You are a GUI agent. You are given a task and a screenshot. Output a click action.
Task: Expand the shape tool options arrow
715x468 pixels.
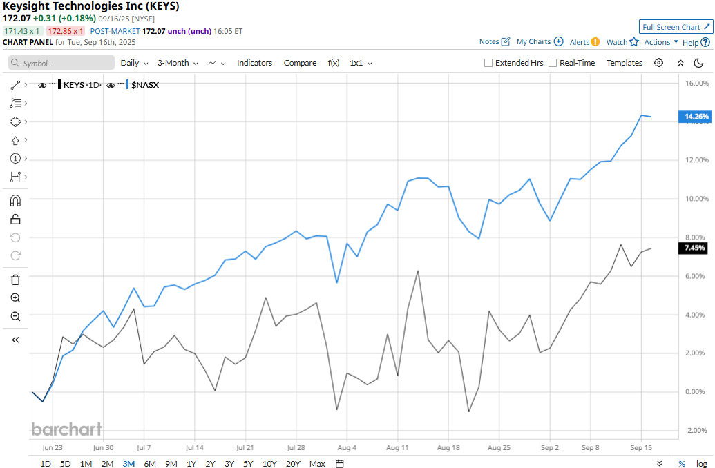click(x=26, y=121)
